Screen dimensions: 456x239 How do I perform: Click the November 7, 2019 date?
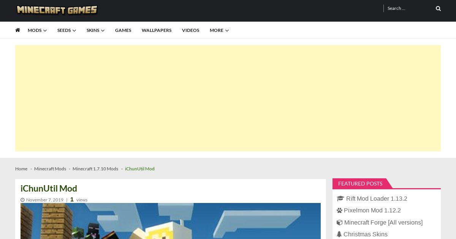(x=45, y=200)
